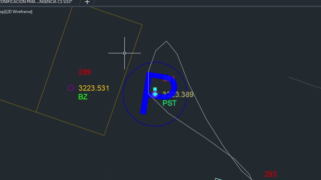Screen dimensions: 321x180
Task: Select the green BZ label
Action: tap(83, 97)
